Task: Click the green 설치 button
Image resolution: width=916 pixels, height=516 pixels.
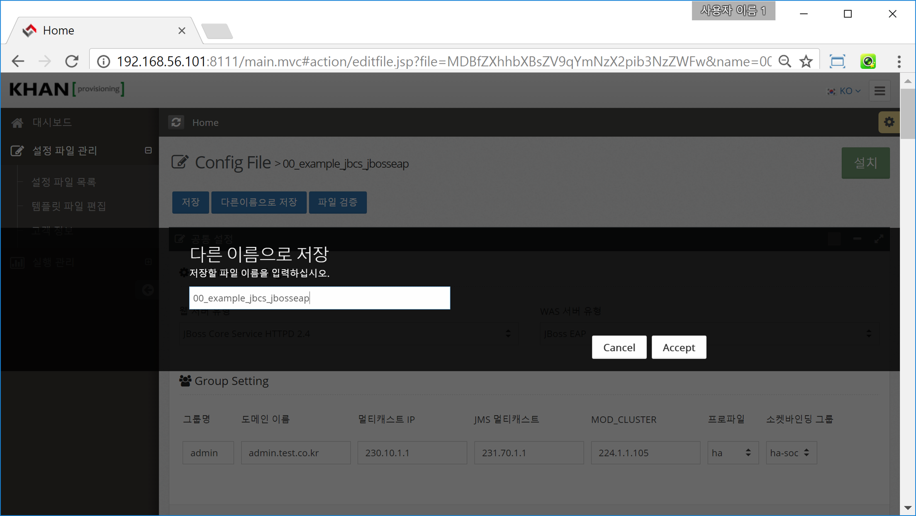Action: point(865,163)
